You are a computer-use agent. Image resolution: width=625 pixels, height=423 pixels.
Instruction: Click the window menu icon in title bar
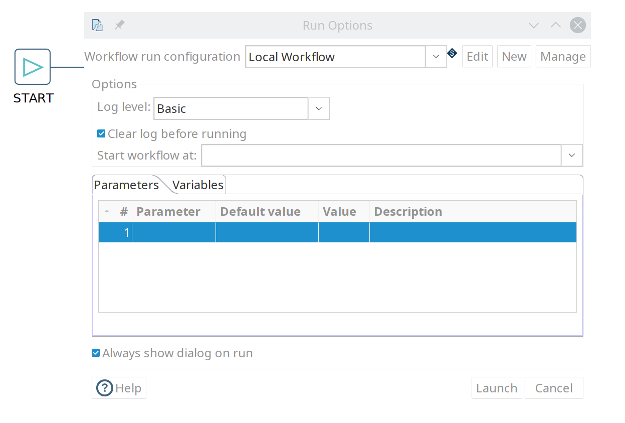[x=97, y=25]
